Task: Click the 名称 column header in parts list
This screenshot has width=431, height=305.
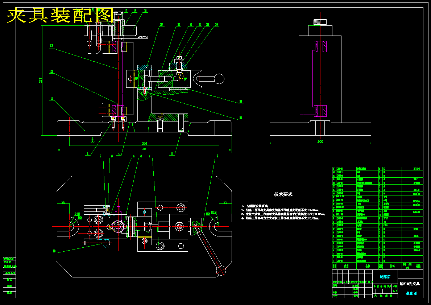Action: click(368, 266)
